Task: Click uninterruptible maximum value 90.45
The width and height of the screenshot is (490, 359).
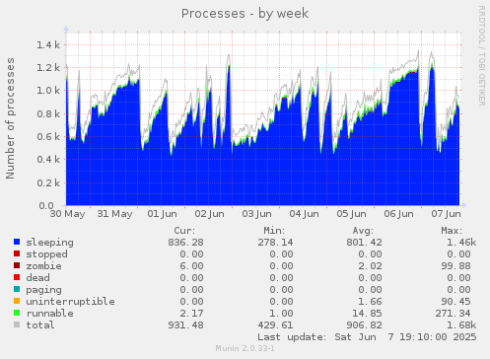Action: pos(456,302)
